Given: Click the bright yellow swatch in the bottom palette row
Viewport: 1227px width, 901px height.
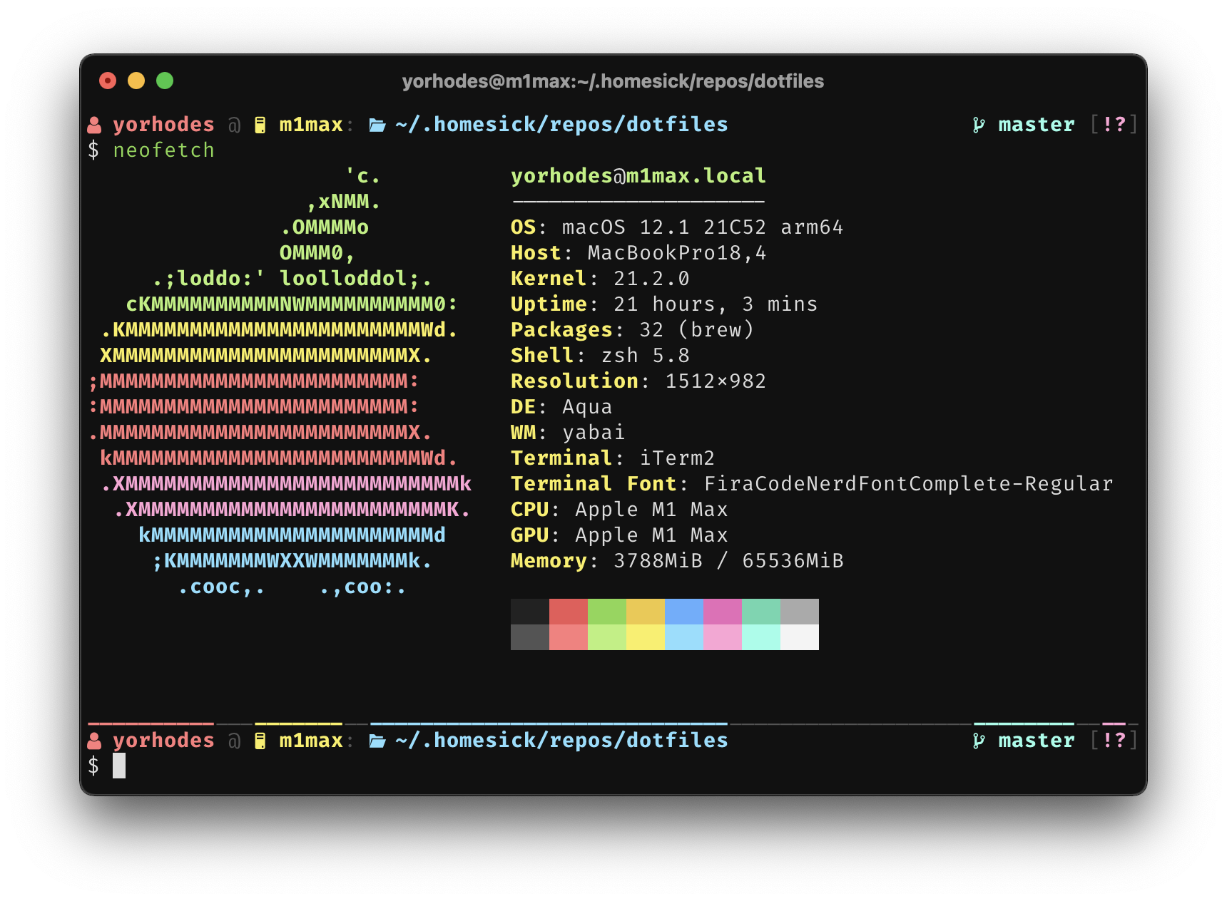Looking at the screenshot, I should [646, 637].
